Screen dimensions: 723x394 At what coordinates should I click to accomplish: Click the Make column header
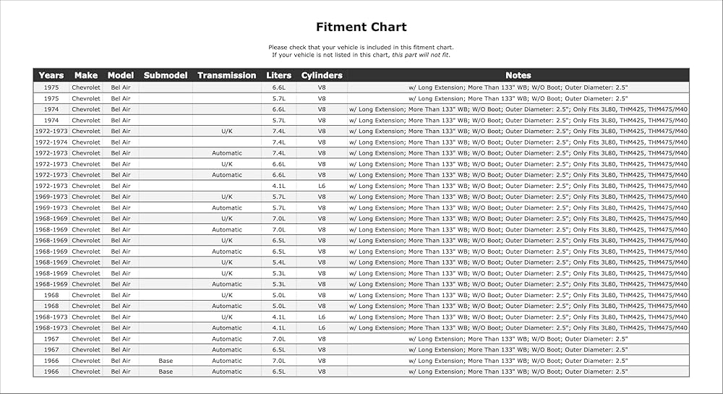(x=86, y=75)
